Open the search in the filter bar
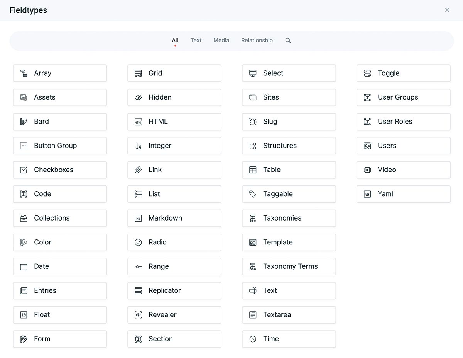Screen dimensions: 463x358 click(x=288, y=40)
